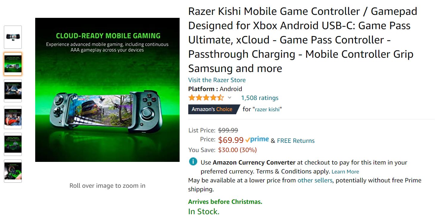Click the blue info circle icon
Screen dimensions: 435x219
[193, 162]
